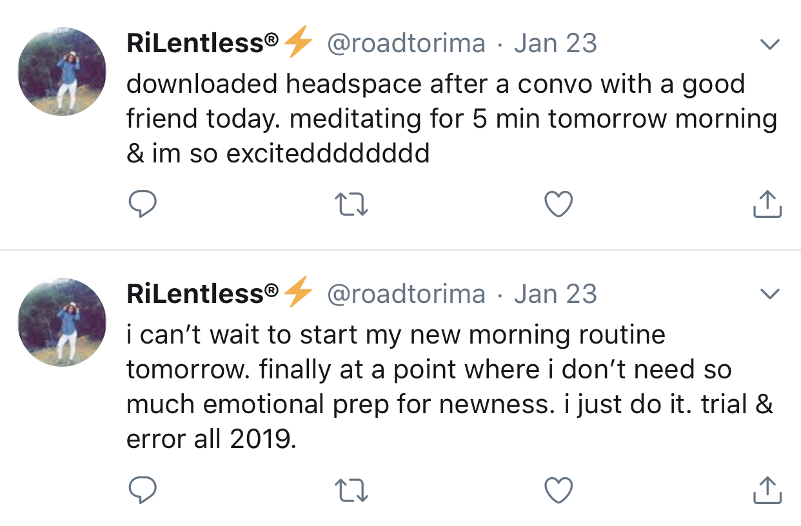Visit @roadtorima handle on morning routine tweet
Image resolution: width=801 pixels, height=526 pixels.
tap(406, 294)
